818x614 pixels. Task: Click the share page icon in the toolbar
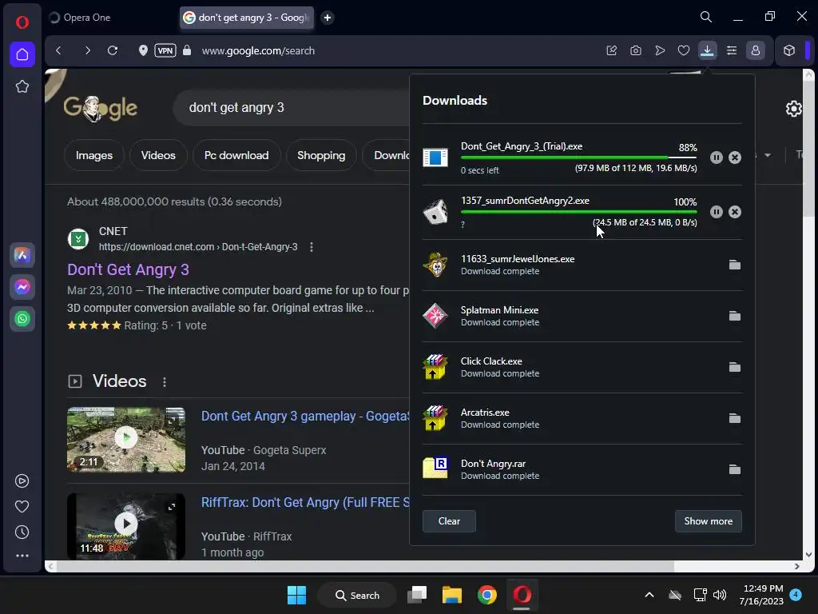(x=611, y=50)
